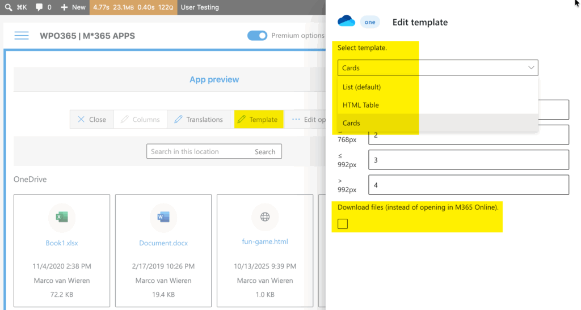Click the OneDrive location label

(30, 180)
